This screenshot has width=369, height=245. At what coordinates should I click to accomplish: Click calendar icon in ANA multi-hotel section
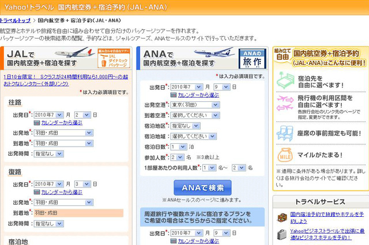[x=174, y=241]
